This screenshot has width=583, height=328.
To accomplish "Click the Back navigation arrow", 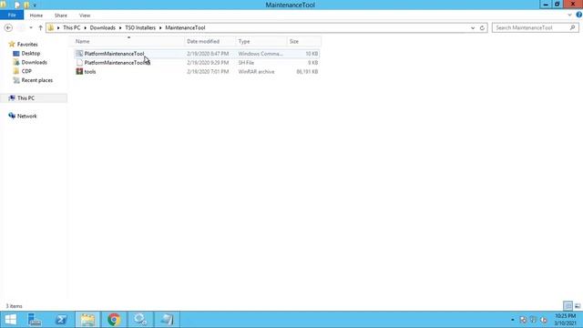I will (x=8, y=28).
